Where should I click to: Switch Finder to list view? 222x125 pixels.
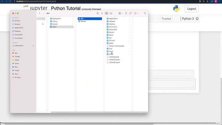(x=102, y=13)
